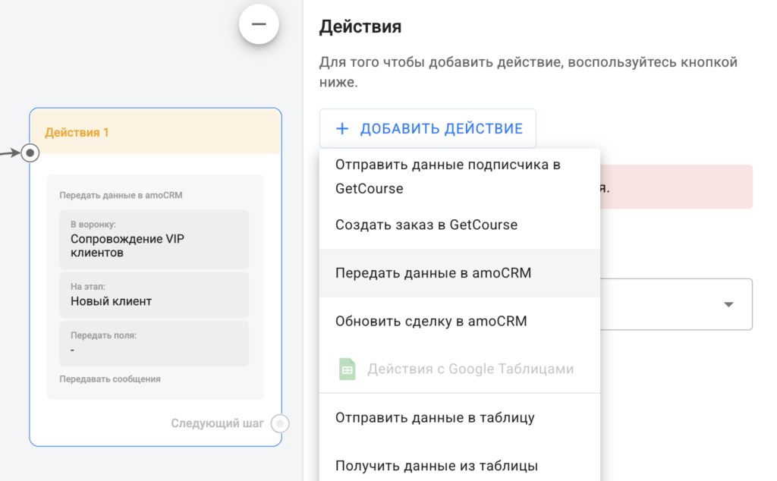Viewport: 777px width, 481px height.
Task: Click the Действия с Google Таблицами section header
Action: 470,369
